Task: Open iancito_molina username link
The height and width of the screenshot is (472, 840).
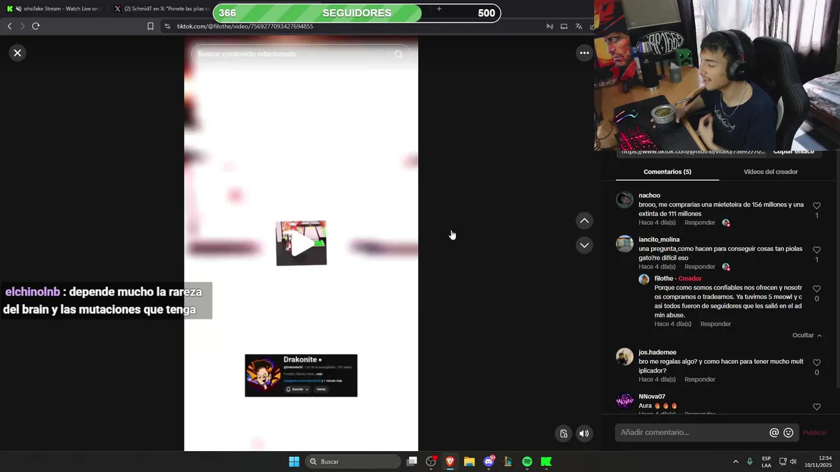Action: pyautogui.click(x=659, y=240)
